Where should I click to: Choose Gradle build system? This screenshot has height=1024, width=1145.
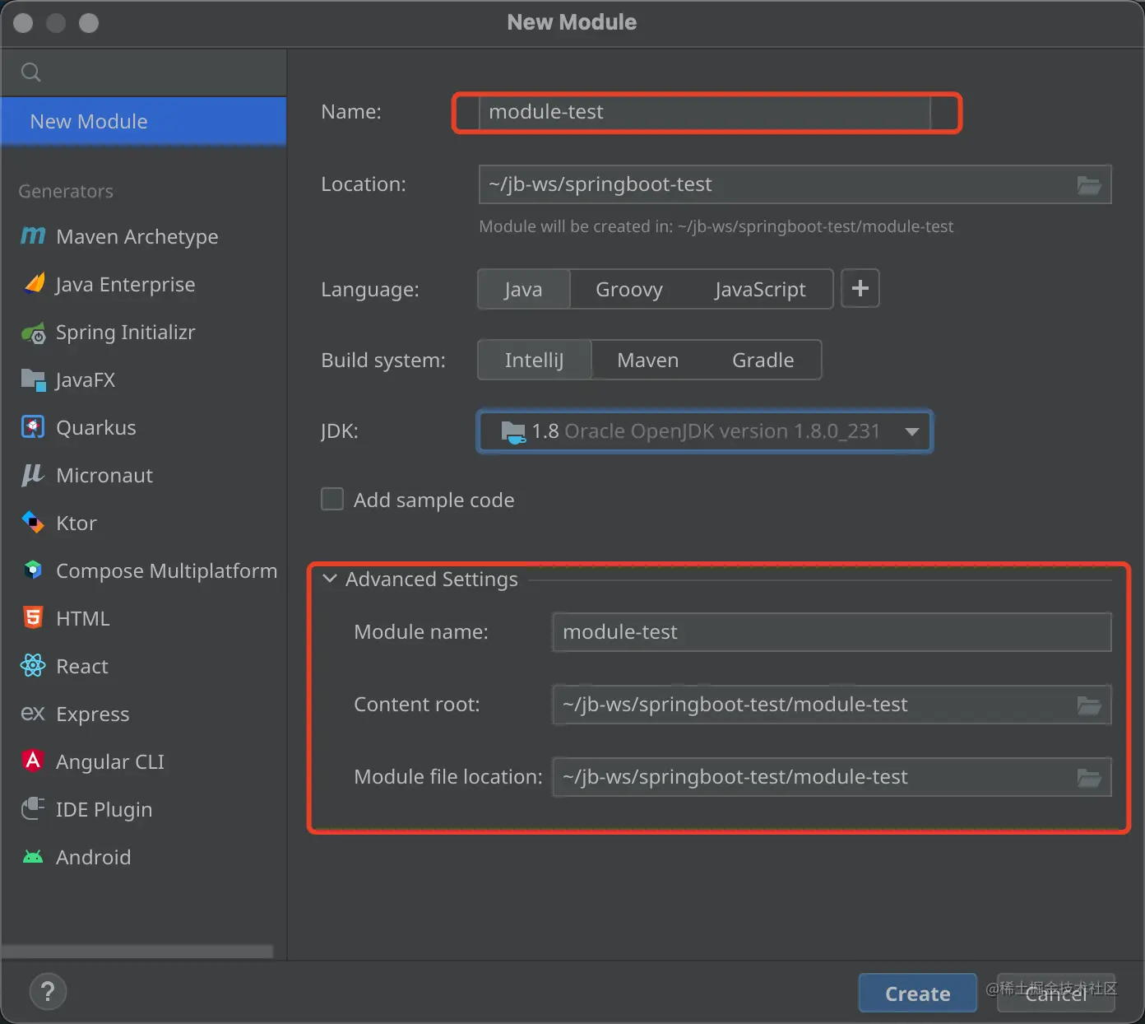763,360
